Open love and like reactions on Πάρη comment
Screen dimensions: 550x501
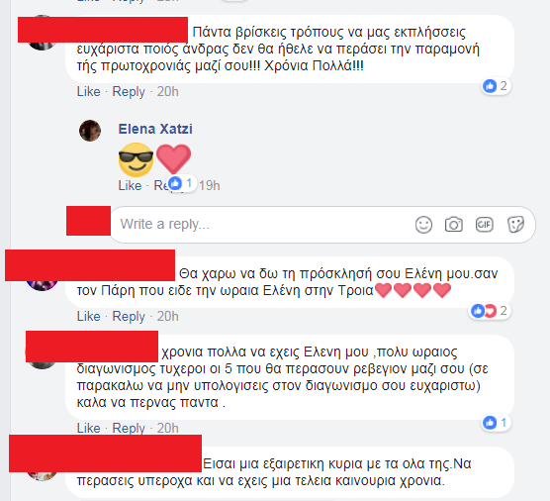pyautogui.click(x=490, y=311)
